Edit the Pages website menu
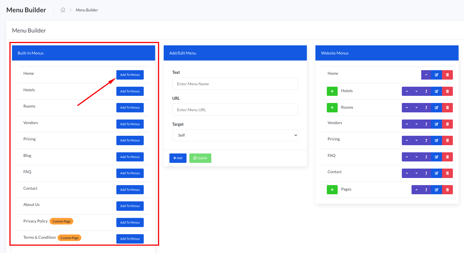 coord(436,190)
